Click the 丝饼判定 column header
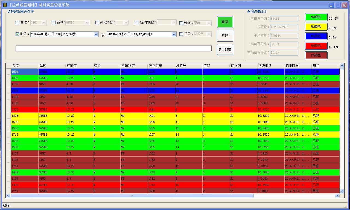 (x=134, y=66)
